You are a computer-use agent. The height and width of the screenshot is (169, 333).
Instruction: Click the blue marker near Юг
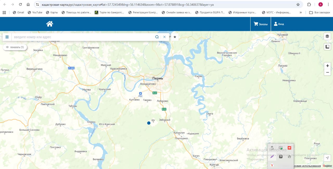149,123
